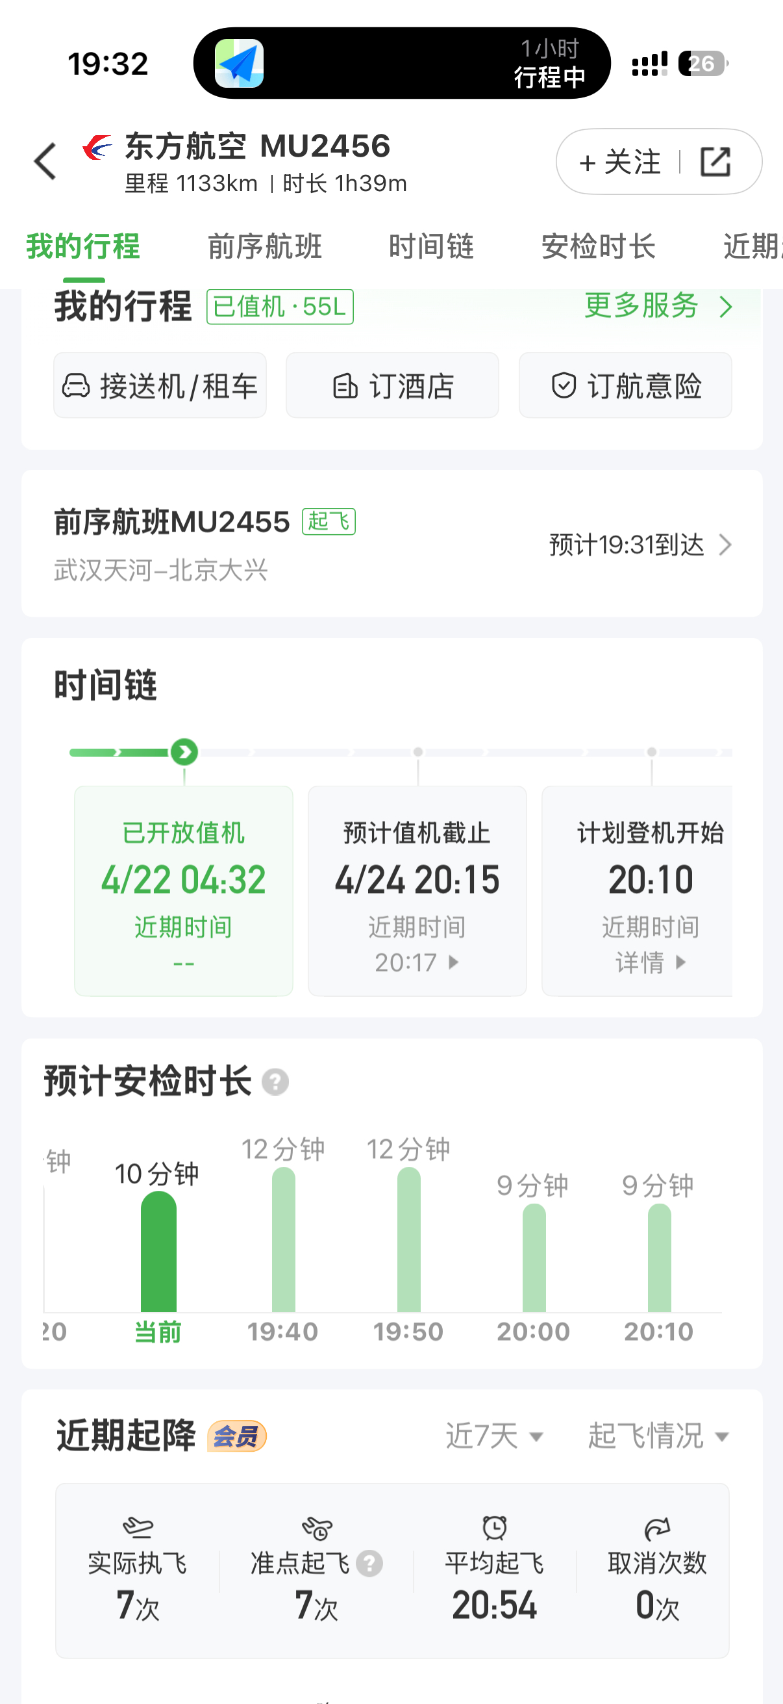The image size is (783, 1704).
Task: Tap the hotel building icon
Action: point(345,385)
